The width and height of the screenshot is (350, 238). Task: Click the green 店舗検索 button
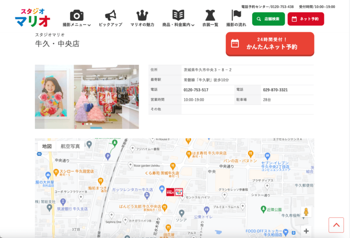click(x=268, y=19)
